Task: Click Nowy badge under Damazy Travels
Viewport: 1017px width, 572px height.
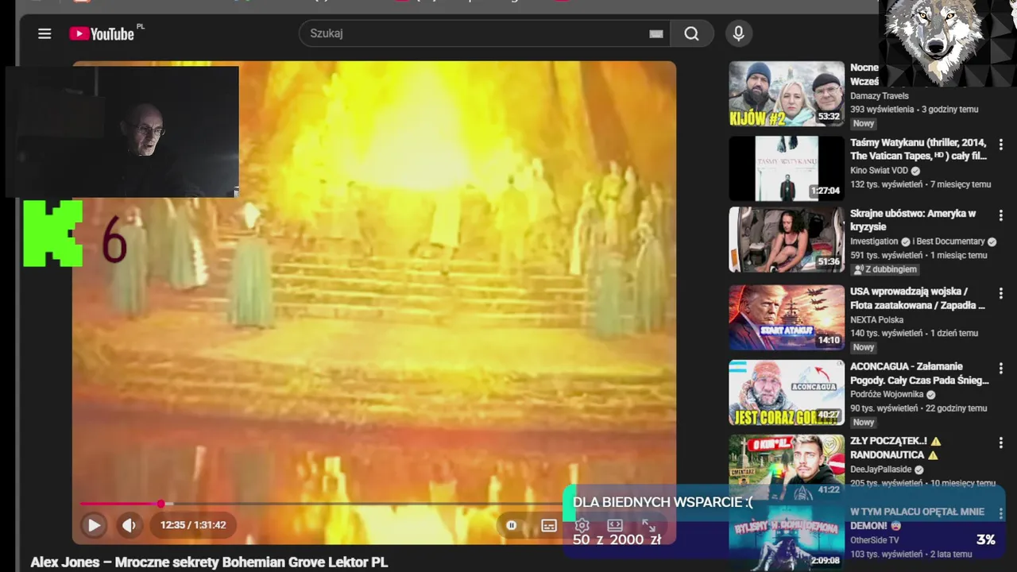Action: pyautogui.click(x=864, y=124)
